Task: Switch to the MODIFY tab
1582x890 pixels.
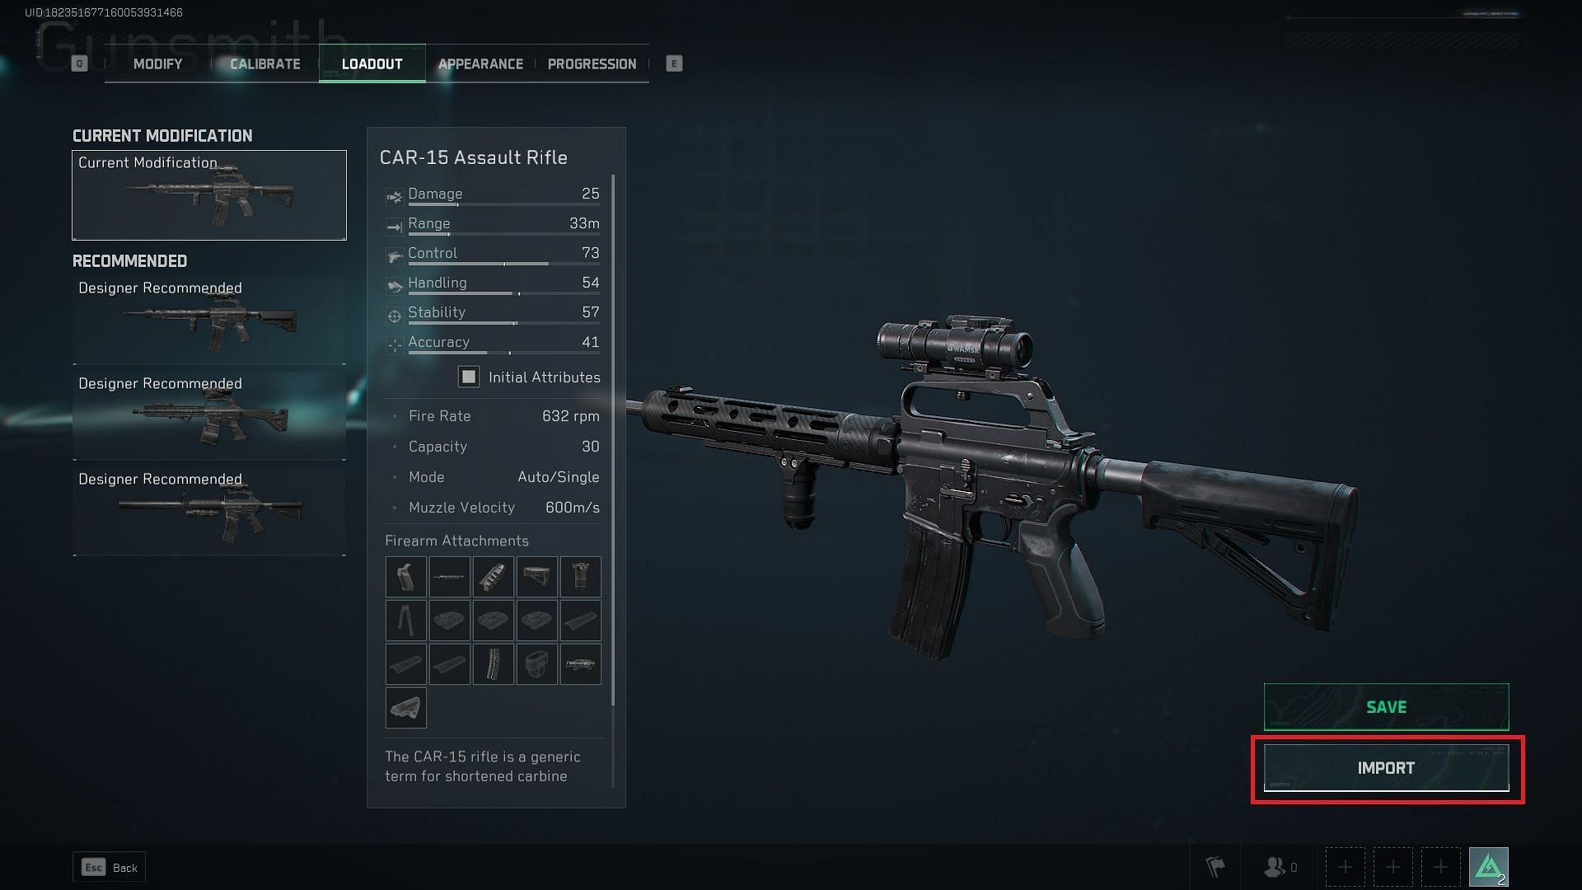Action: (x=157, y=63)
